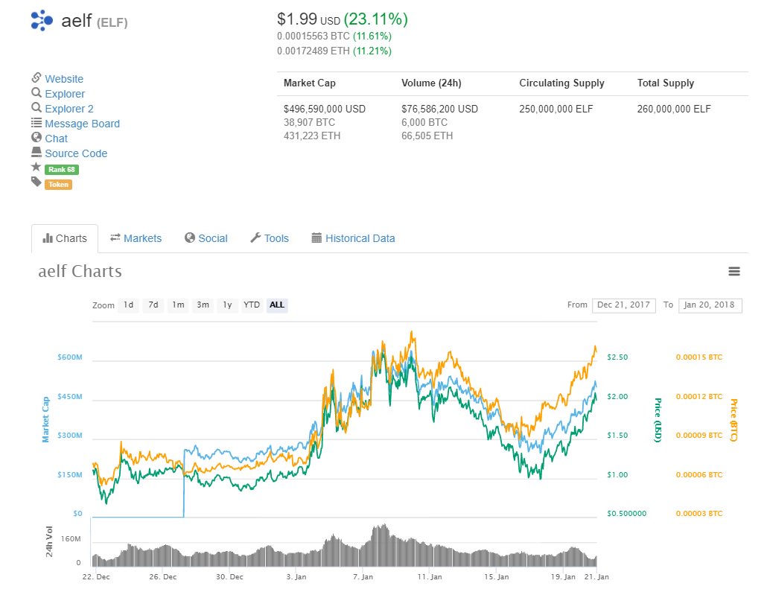Click the magnifier icon beside Explorer 2
Image resolution: width=767 pixels, height=589 pixels.
coord(36,107)
